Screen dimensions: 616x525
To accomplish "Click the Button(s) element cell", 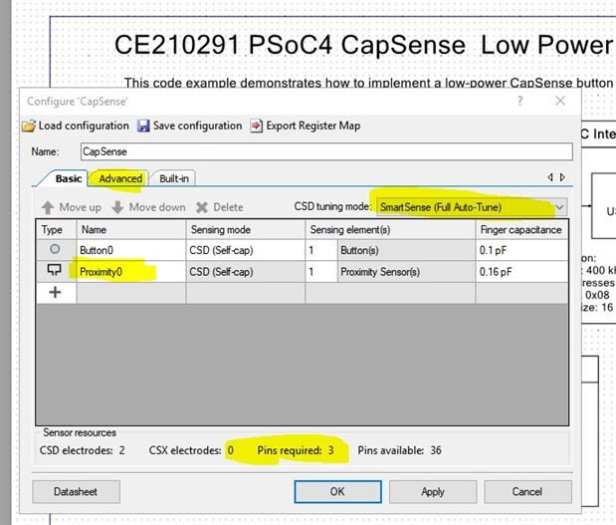I will (x=406, y=250).
